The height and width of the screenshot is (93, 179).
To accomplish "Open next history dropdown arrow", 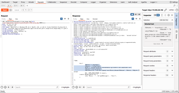I will point(31,10).
